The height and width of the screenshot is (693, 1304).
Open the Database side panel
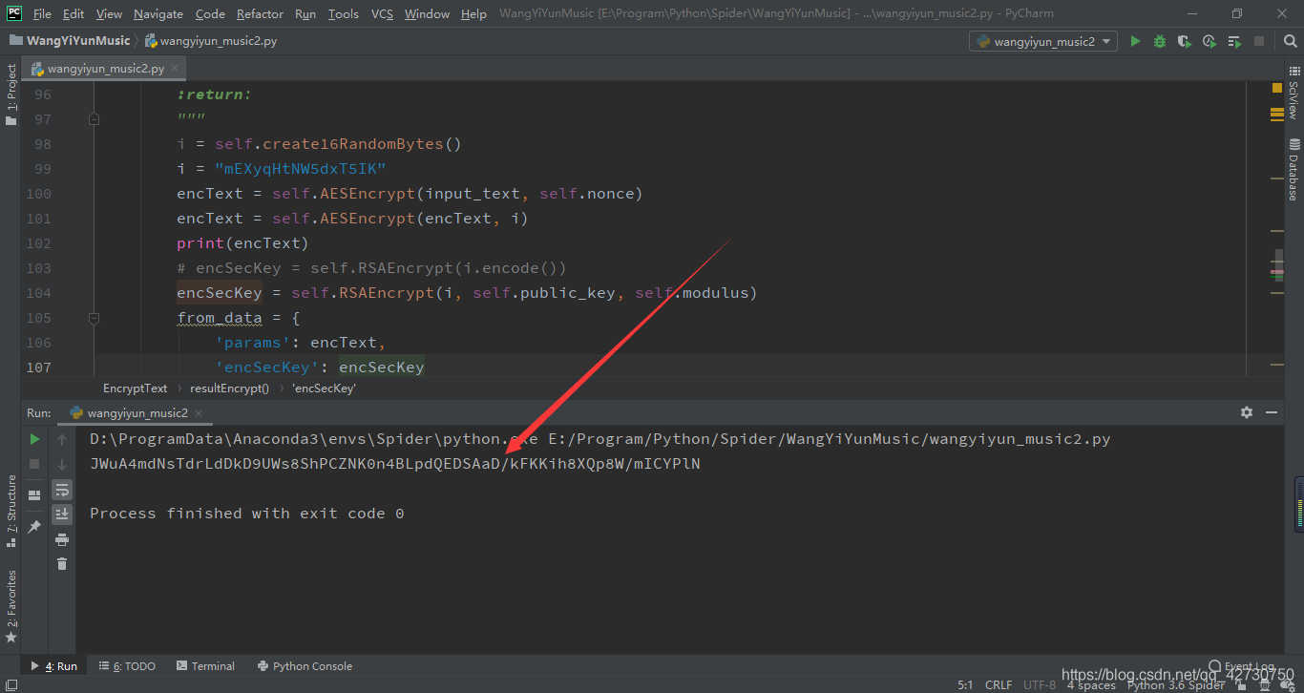click(1293, 170)
